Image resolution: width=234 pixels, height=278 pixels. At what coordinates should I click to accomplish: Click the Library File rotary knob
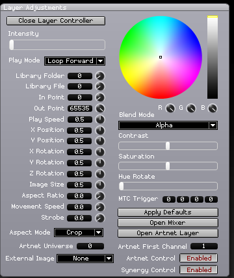click(x=100, y=86)
